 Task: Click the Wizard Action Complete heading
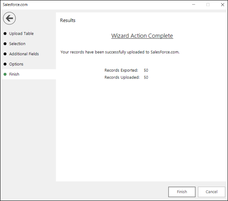tap(142, 36)
